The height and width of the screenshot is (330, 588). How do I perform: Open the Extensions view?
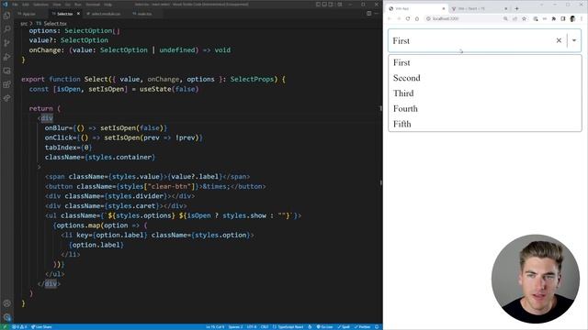6,84
